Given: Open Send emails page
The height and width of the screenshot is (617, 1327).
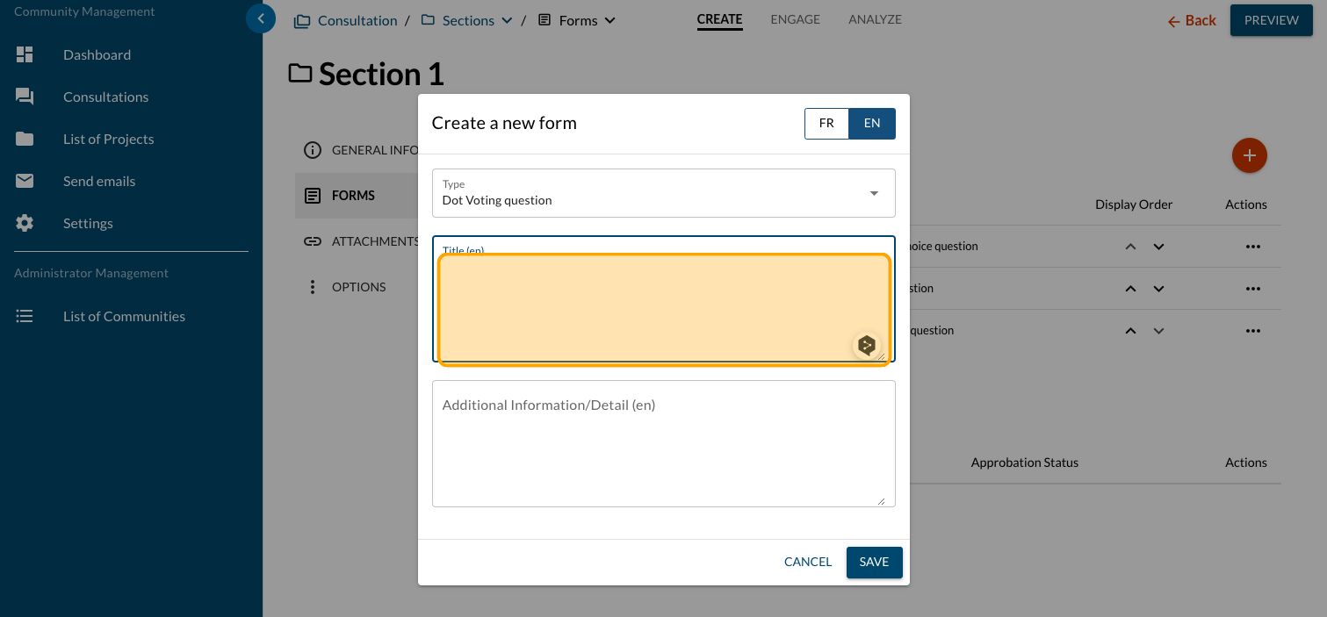Looking at the screenshot, I should (x=99, y=181).
